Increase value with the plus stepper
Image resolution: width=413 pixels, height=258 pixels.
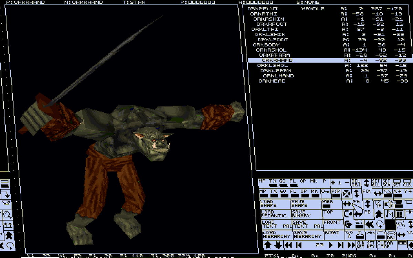(333, 183)
